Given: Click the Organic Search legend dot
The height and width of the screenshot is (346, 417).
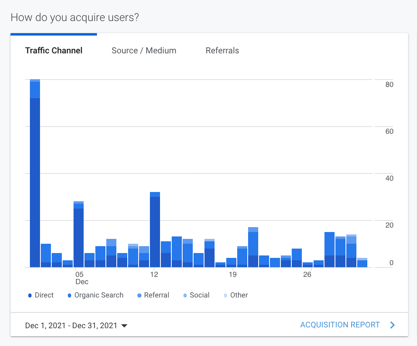Looking at the screenshot, I should click(69, 295).
